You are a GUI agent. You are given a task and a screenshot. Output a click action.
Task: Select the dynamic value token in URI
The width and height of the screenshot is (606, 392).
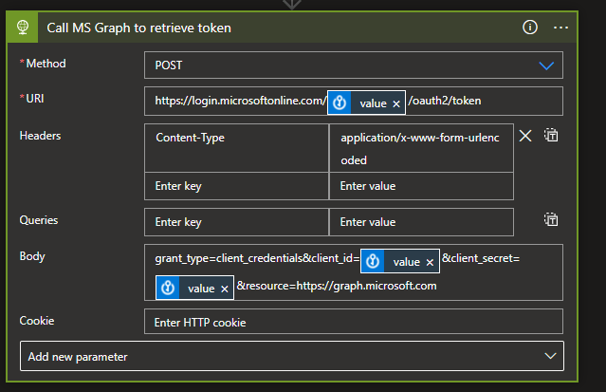[365, 102]
